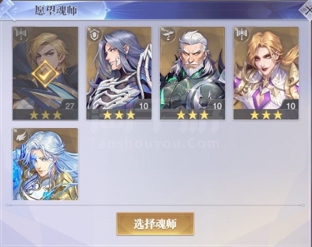Select the white-bearded elder hero card
This screenshot has width=312, height=247.
coord(192,73)
